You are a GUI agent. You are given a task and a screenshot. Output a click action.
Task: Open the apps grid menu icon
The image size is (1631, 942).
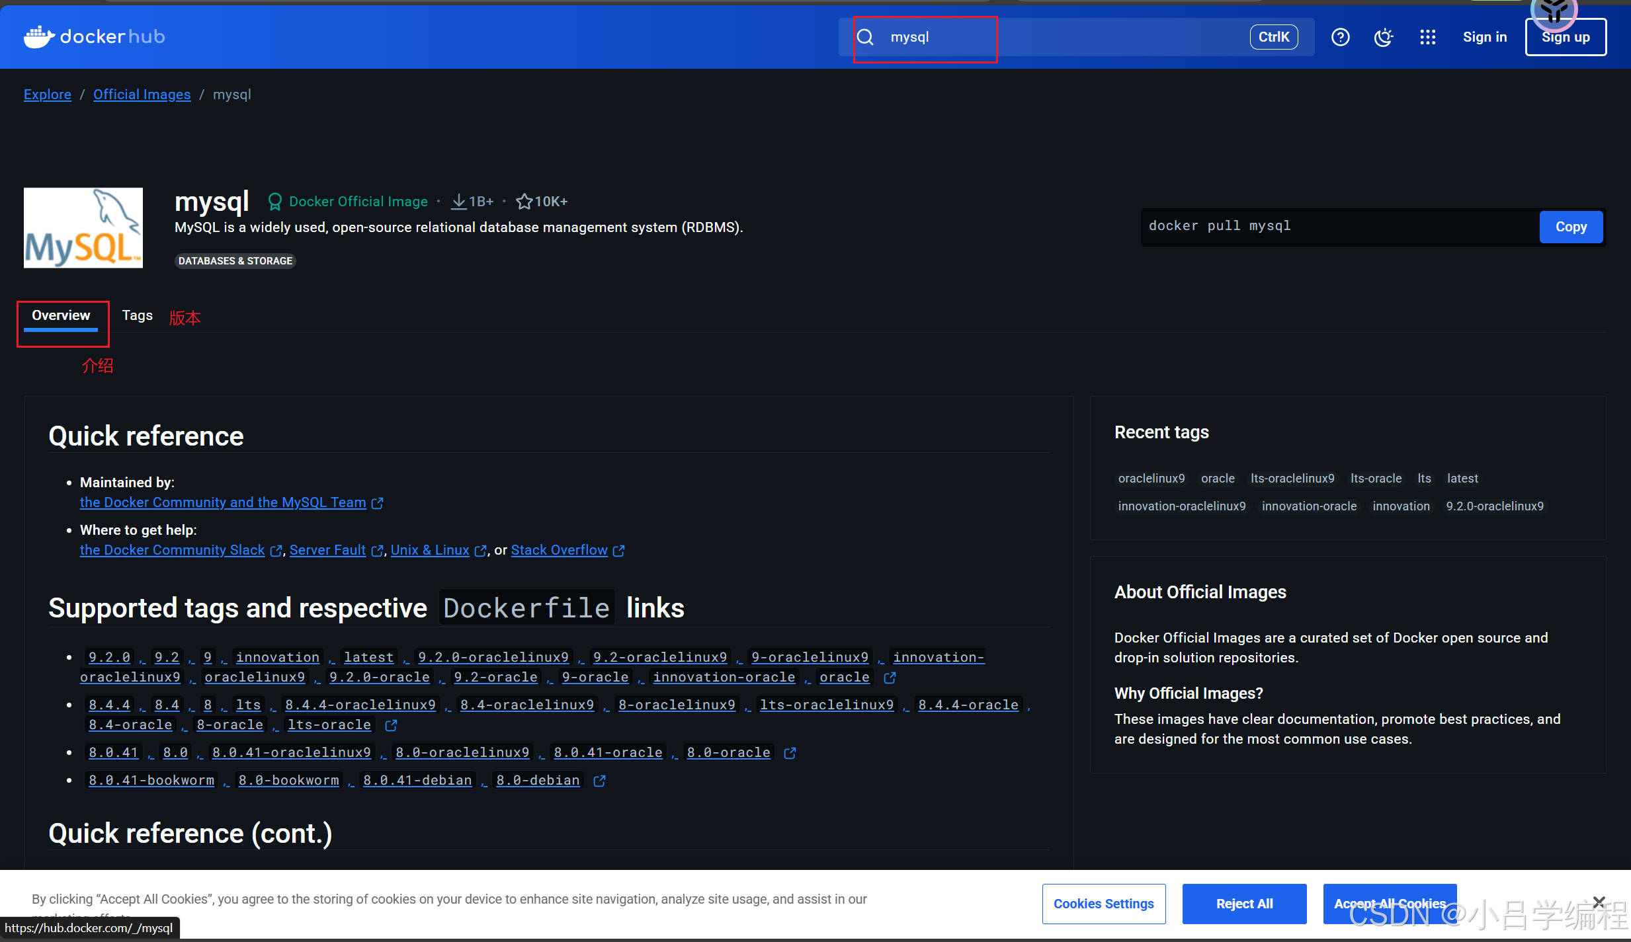coord(1427,37)
